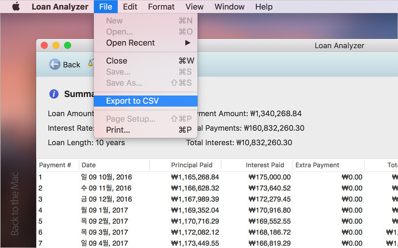The height and width of the screenshot is (248, 398).
Task: Click interest value ₩169,552.55
Action: (270, 221)
